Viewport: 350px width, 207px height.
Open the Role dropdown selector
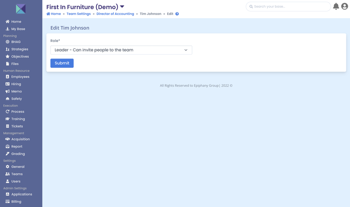click(121, 50)
